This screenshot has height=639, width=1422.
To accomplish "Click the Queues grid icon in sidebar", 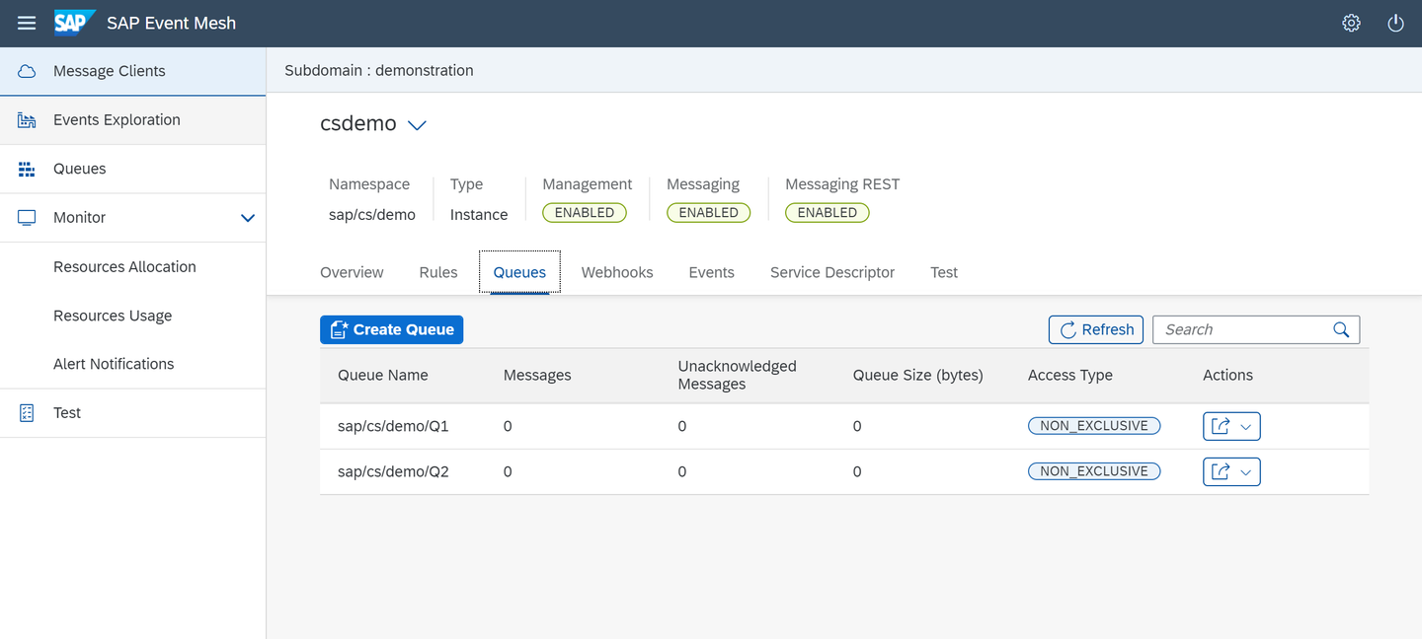I will (27, 169).
